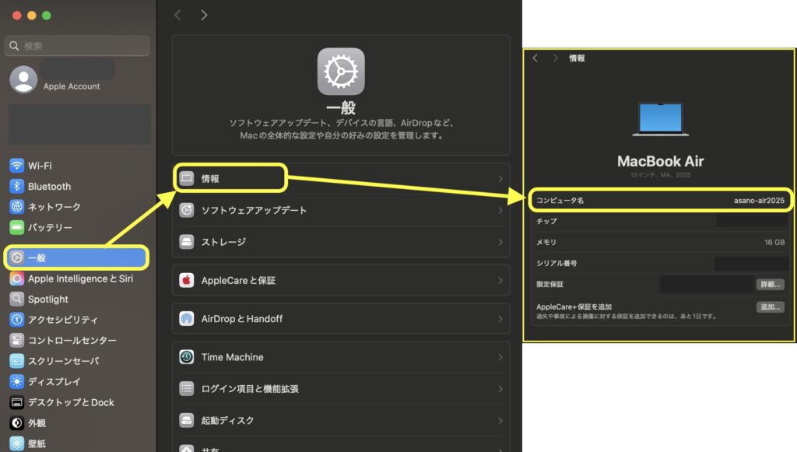
Task: Open Apple Intelligence と Siri icon
Action: 17,279
